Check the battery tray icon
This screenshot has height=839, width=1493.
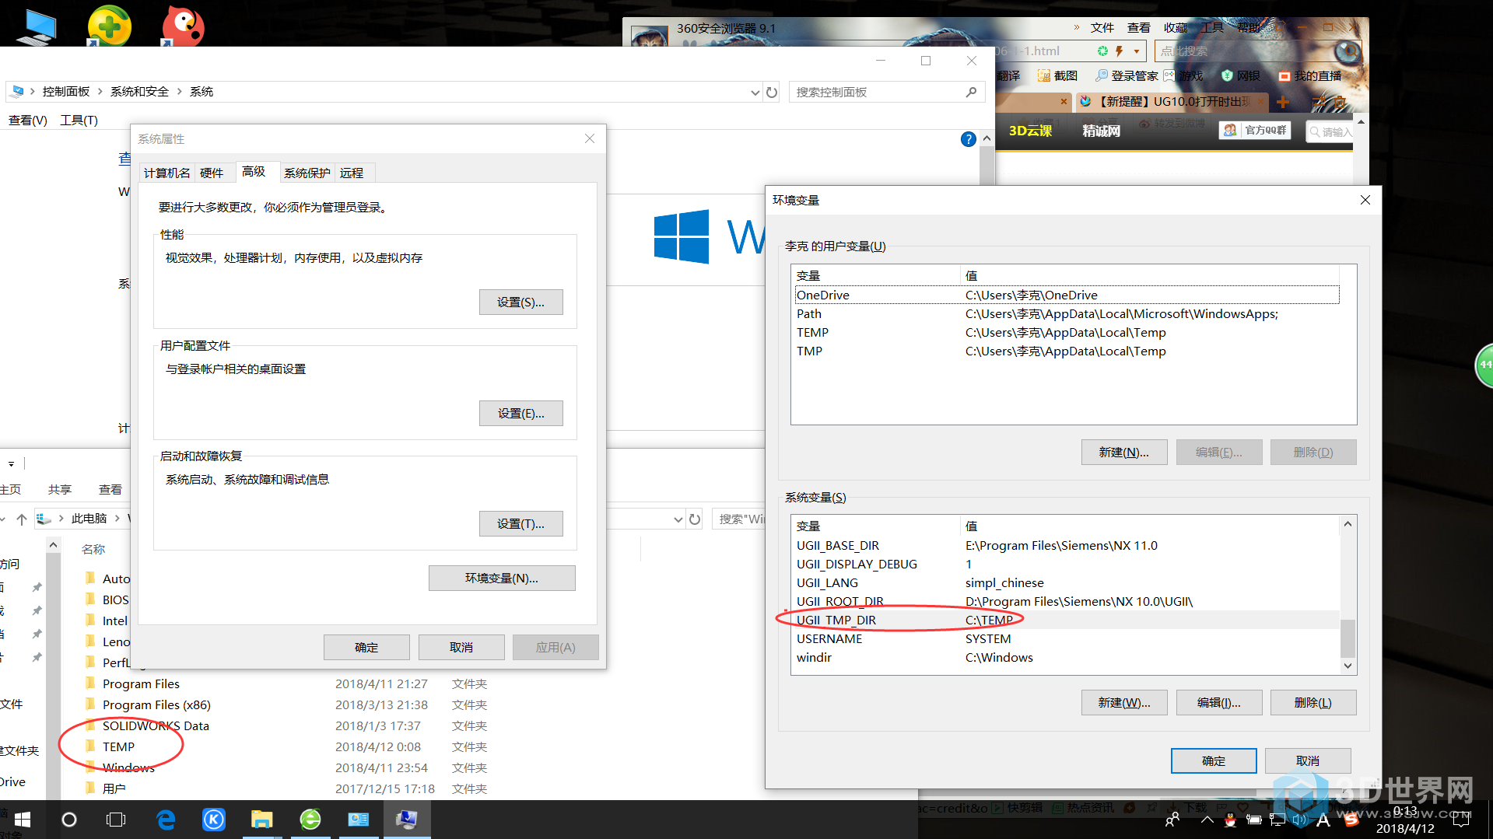(1253, 820)
